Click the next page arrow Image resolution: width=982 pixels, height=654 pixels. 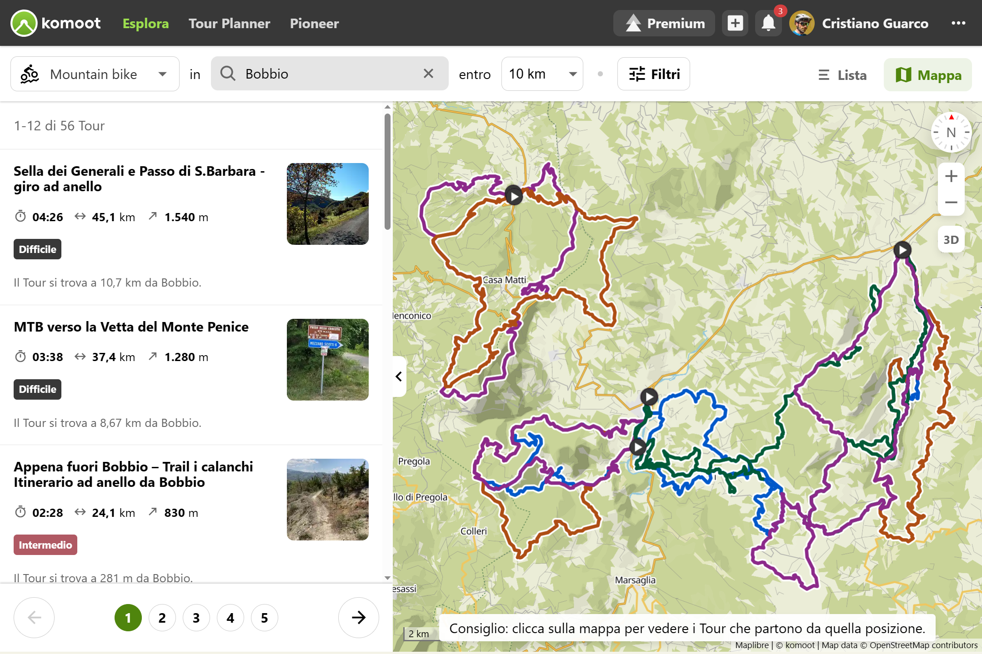359,618
